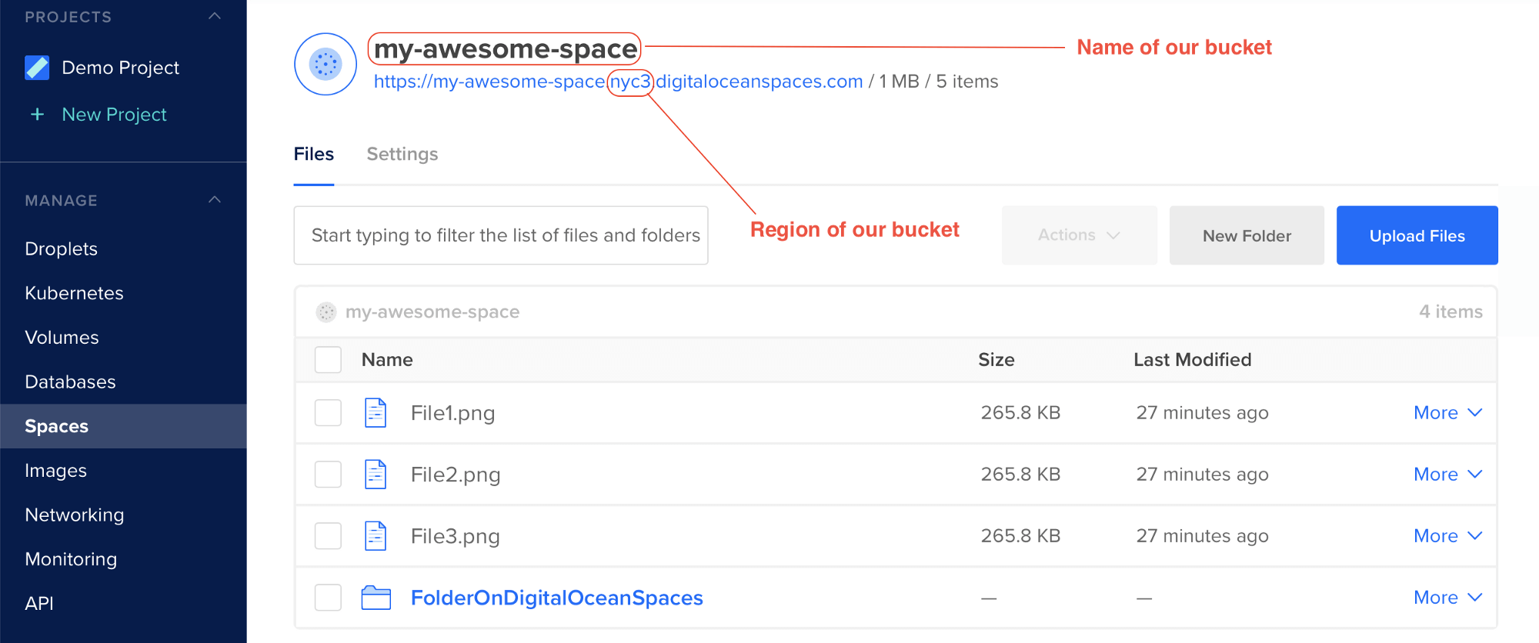The image size is (1539, 643).
Task: Click the large Space avatar icon
Action: (x=325, y=64)
